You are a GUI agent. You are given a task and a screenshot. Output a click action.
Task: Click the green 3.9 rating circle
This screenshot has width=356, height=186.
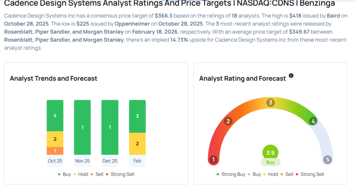click(270, 153)
